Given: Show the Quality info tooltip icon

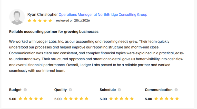Looking at the screenshot, I should tap(70, 90).
